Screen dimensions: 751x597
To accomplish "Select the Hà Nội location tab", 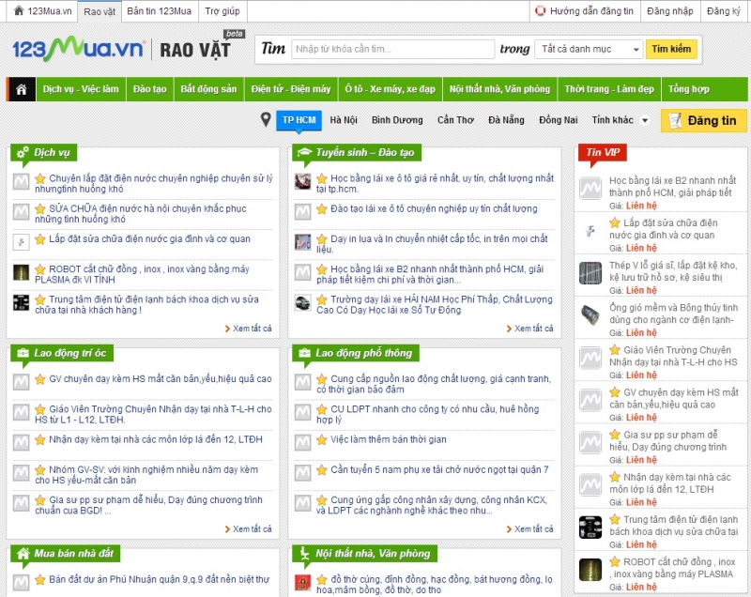I will click(345, 121).
